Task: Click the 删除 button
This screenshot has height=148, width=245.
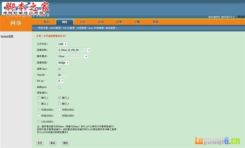Action: [65, 143]
